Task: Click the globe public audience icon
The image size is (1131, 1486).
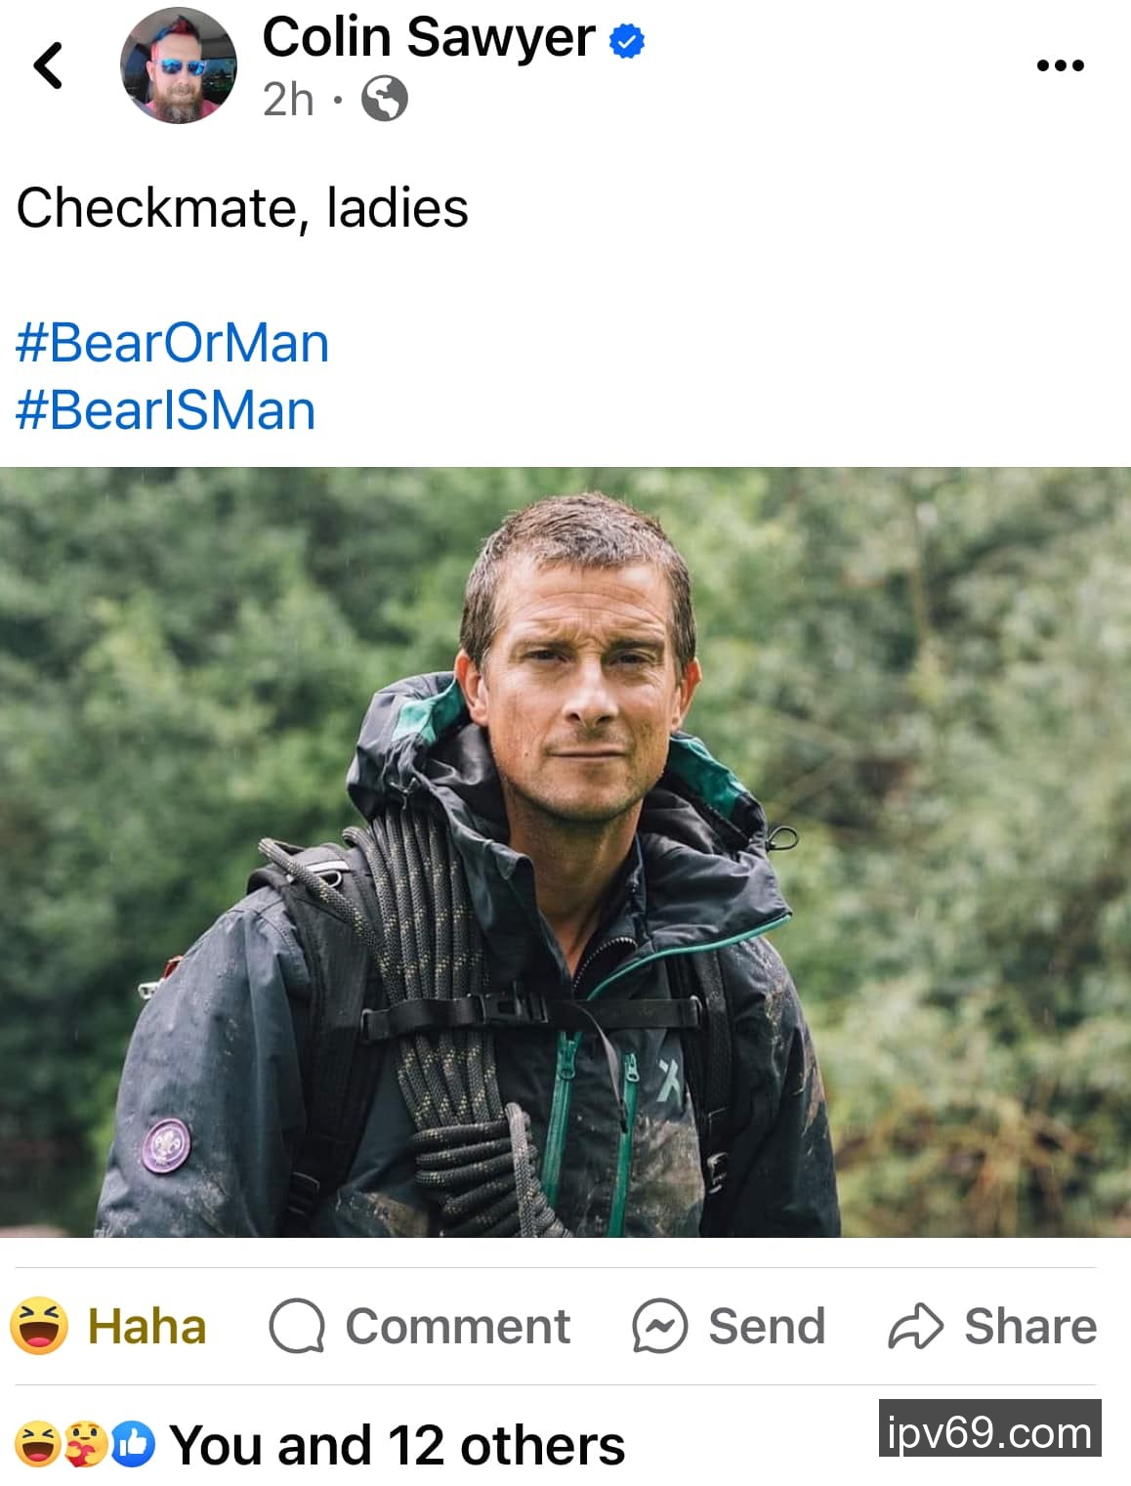Action: [385, 99]
